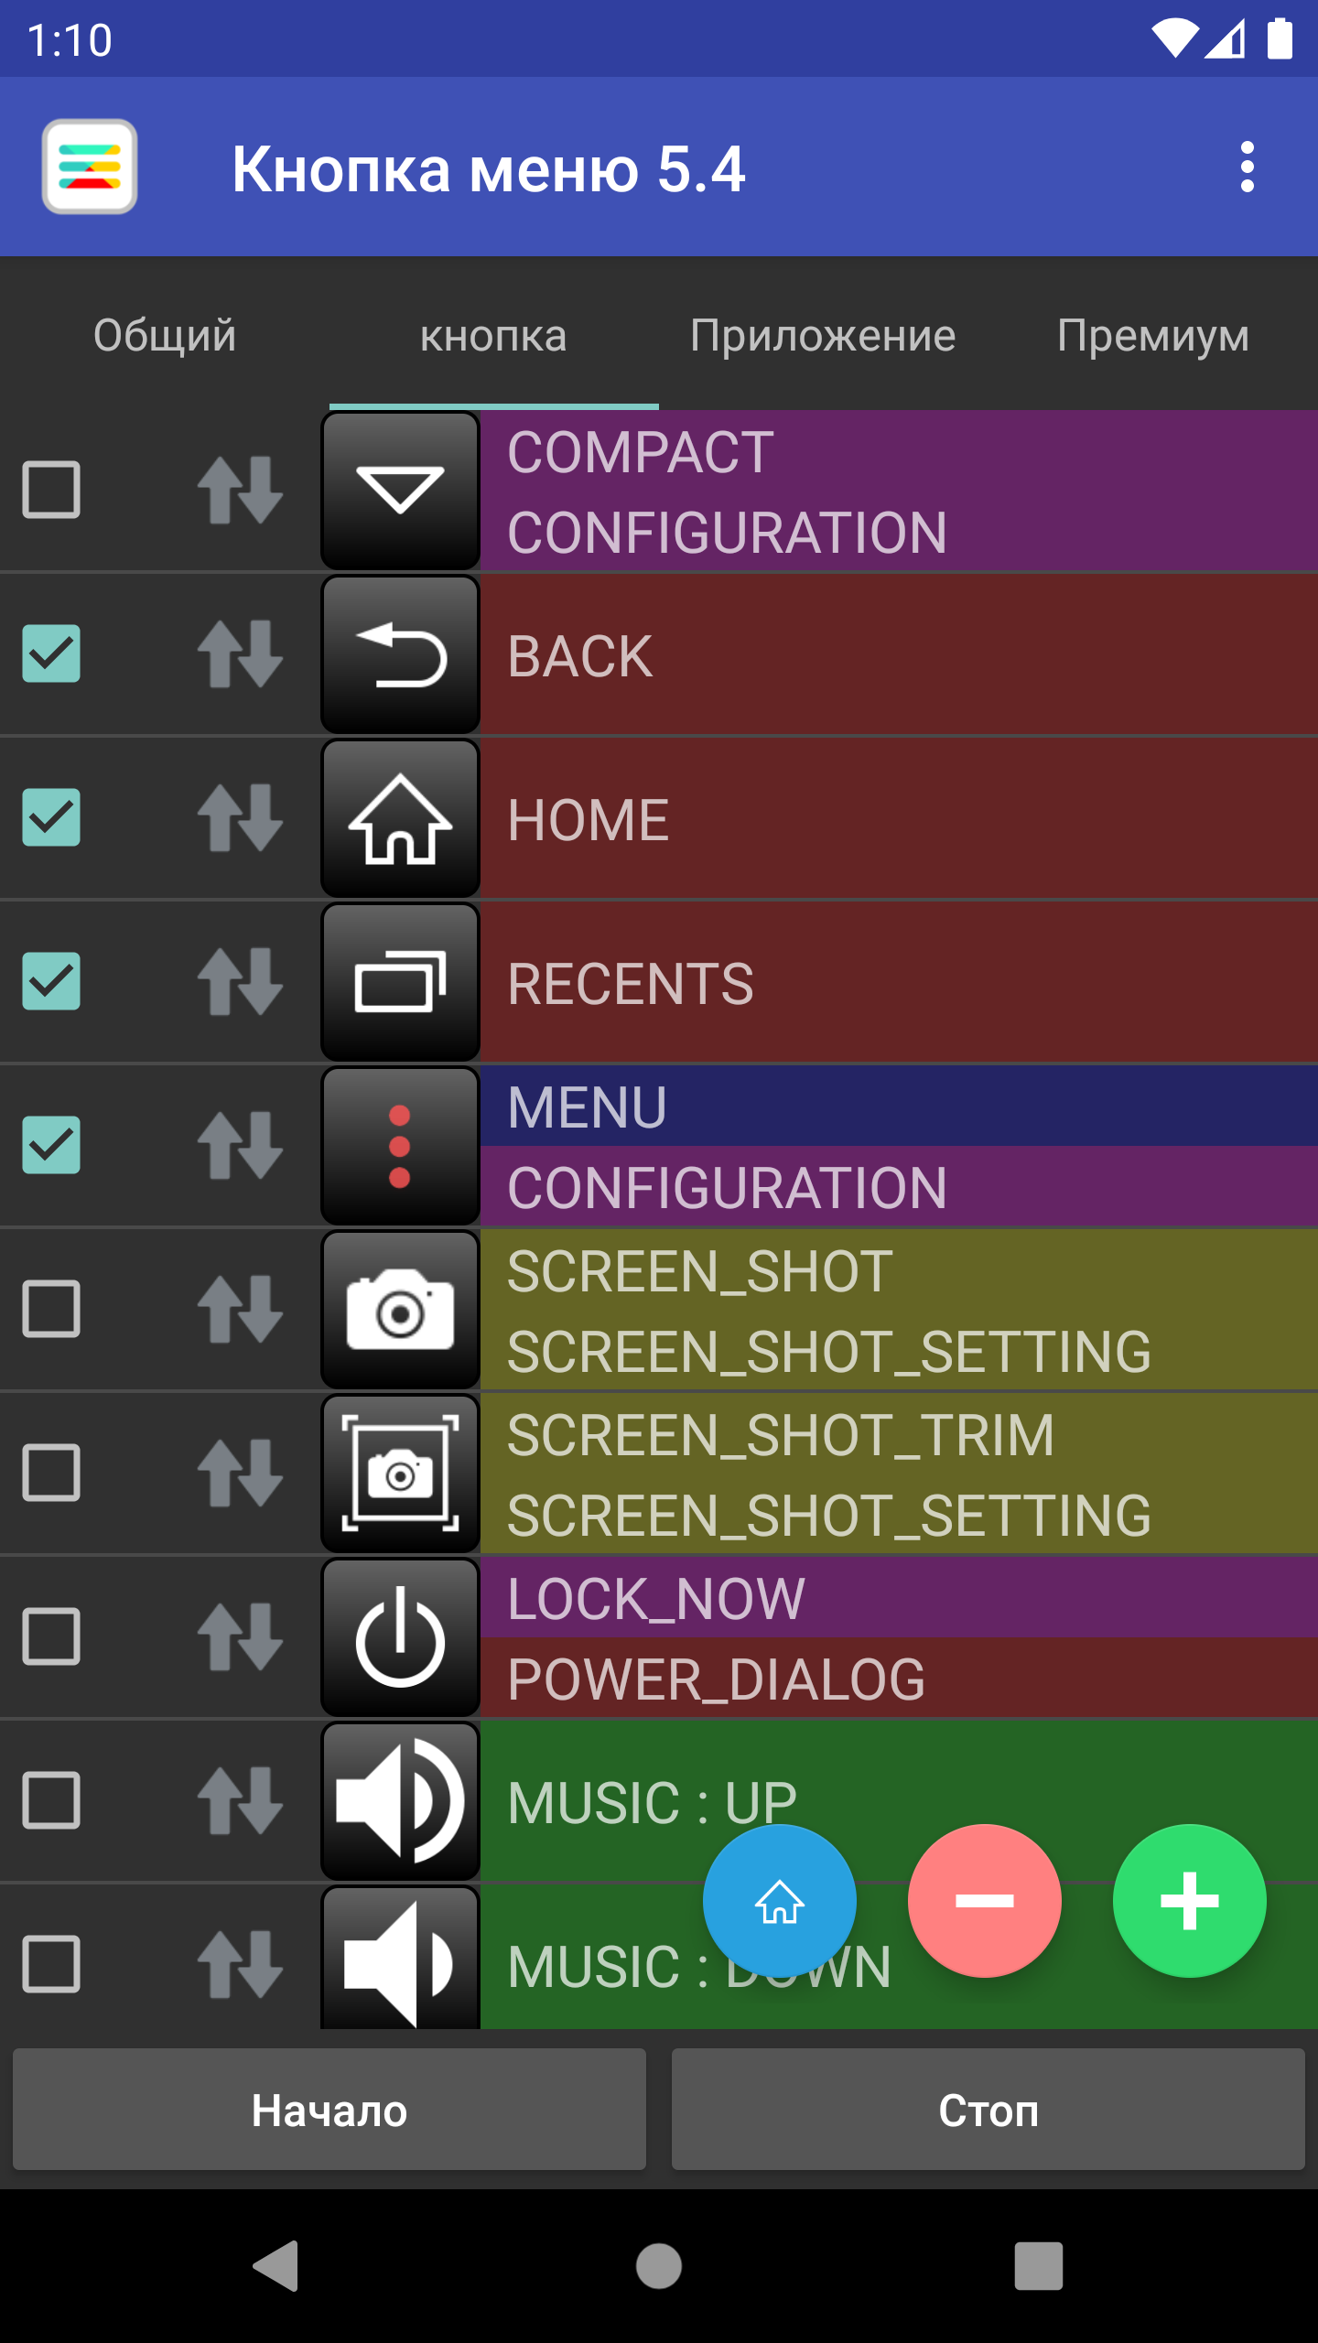Uncheck the MENU row checkbox
1318x2343 pixels.
click(x=51, y=1145)
